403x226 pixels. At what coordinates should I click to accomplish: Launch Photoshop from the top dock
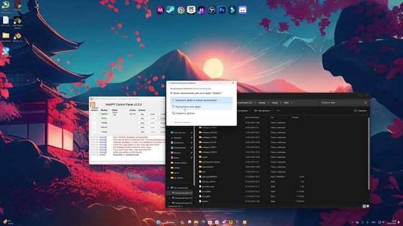pyautogui.click(x=222, y=10)
